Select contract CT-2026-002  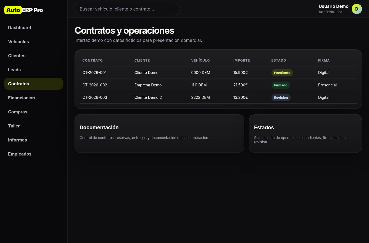(x=218, y=85)
